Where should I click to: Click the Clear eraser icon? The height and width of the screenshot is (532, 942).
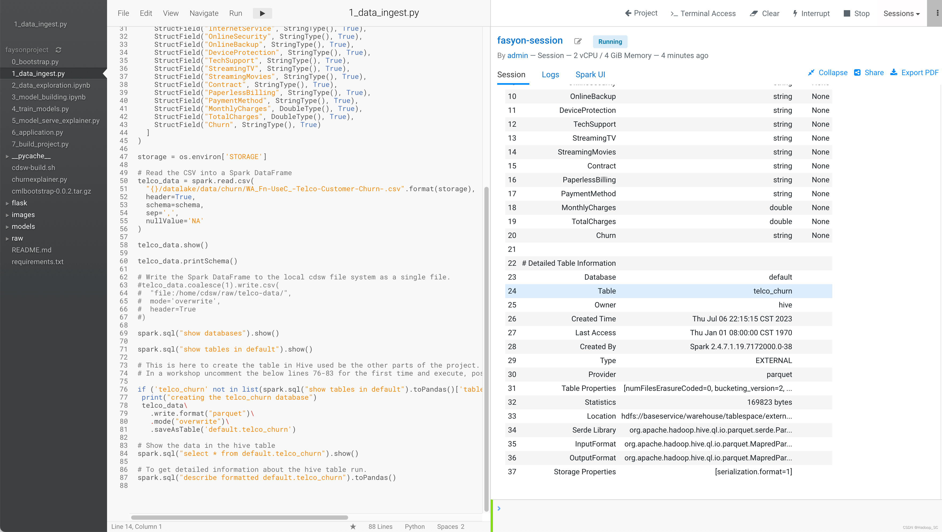point(754,14)
